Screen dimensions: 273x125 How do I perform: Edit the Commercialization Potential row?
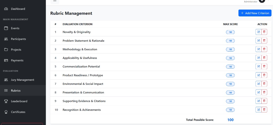coord(258,66)
